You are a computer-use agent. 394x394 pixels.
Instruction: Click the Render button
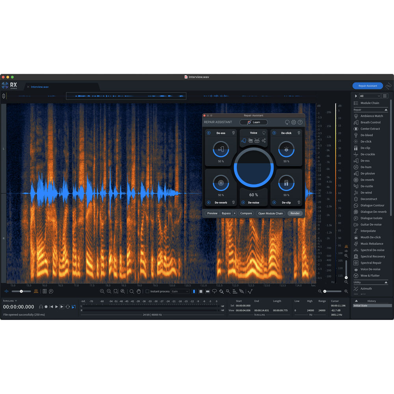click(x=295, y=214)
